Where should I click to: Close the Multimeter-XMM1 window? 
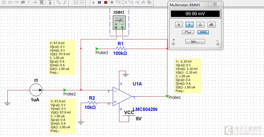click(215, 4)
